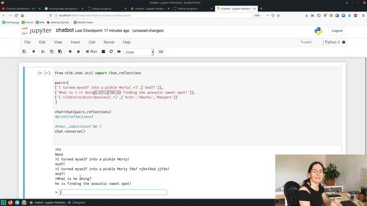The height and width of the screenshot is (206, 367).
Task: Click the Logout button
Action: (x=337, y=31)
